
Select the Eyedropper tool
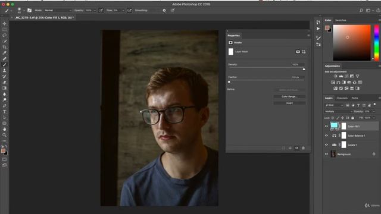(4, 53)
